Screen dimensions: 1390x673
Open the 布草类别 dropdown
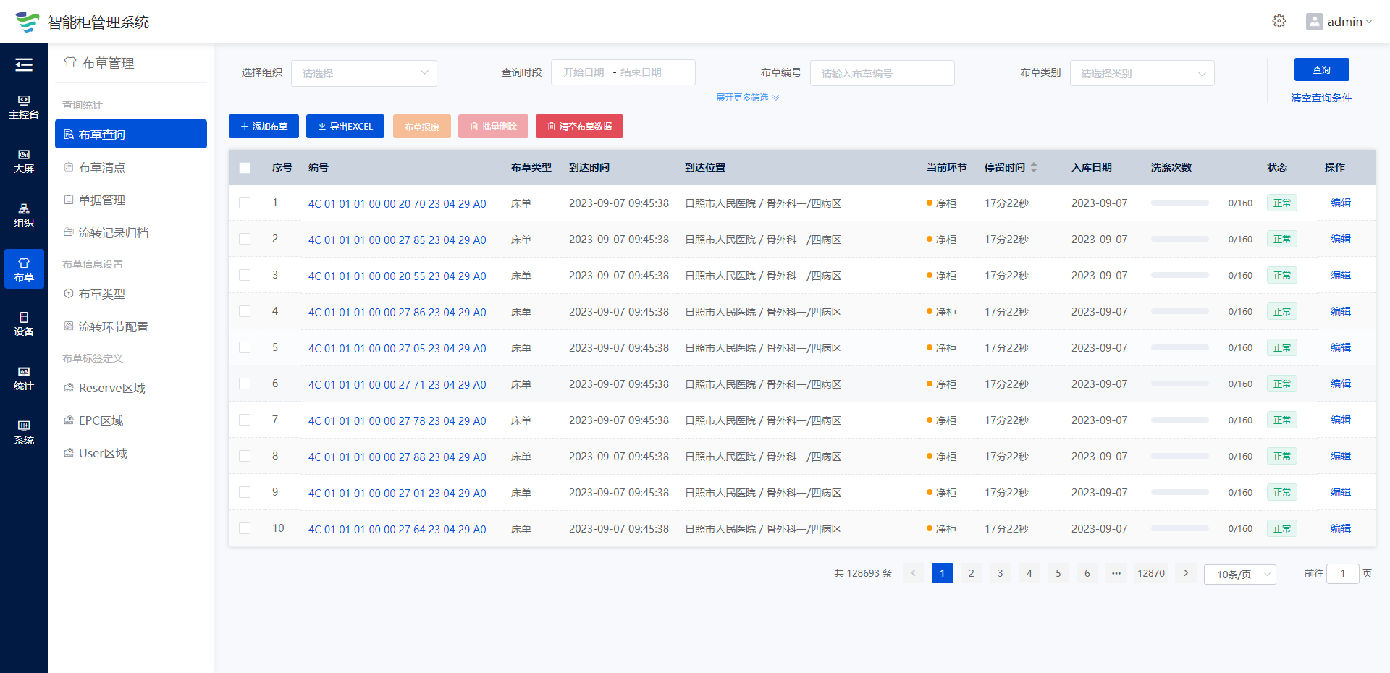1142,73
